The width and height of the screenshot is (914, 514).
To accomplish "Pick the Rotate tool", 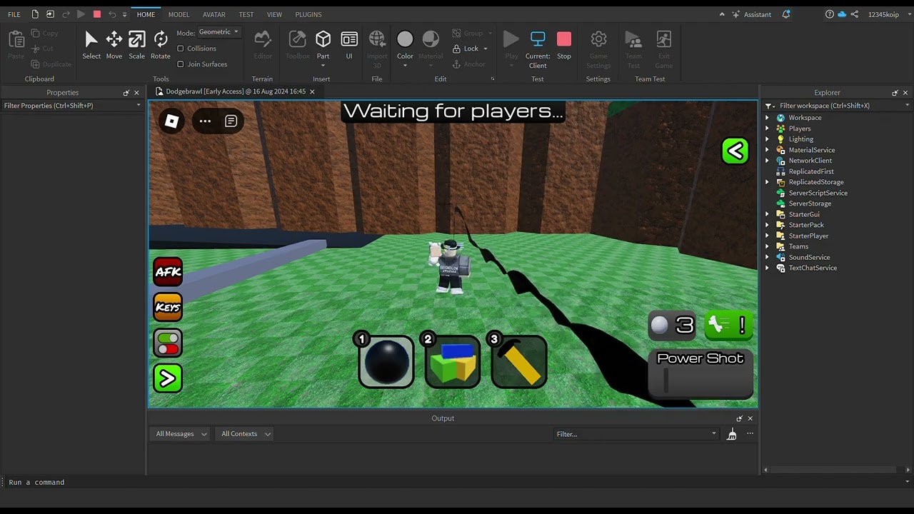I will 161,45.
